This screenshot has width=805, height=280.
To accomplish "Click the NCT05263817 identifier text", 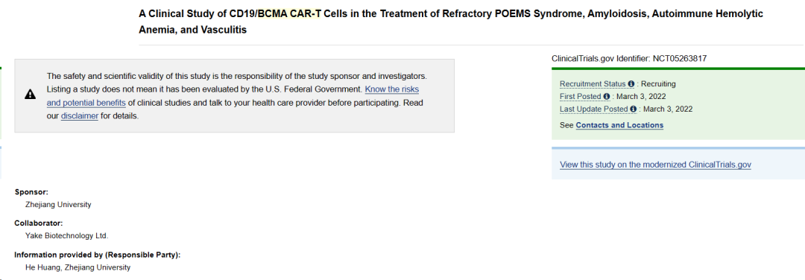I will pos(679,59).
